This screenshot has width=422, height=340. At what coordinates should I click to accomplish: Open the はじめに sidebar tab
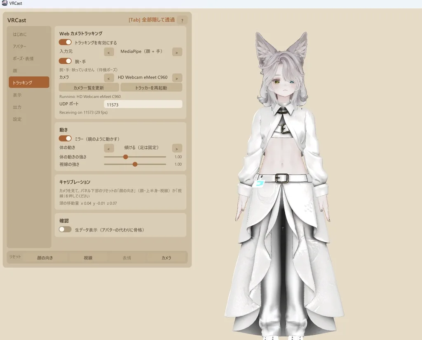coord(29,35)
